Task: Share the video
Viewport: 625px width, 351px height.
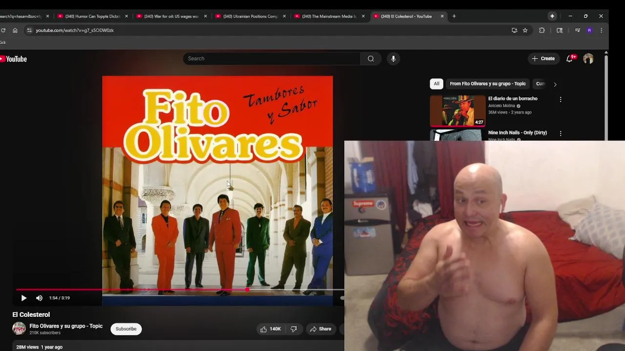Action: coord(321,329)
